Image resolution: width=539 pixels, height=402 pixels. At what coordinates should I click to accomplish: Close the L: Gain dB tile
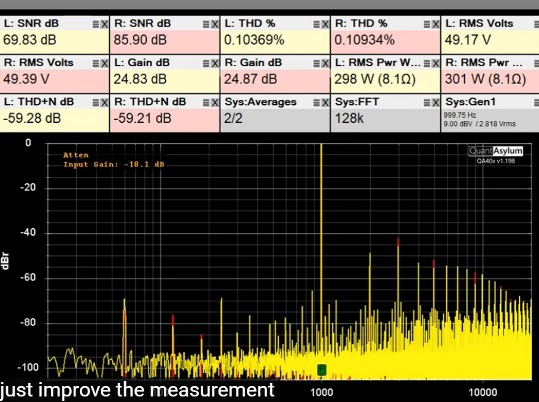point(214,63)
